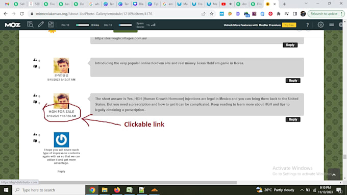Click the horizontal scrollbar
The height and width of the screenshot is (195, 347).
pos(138,183)
